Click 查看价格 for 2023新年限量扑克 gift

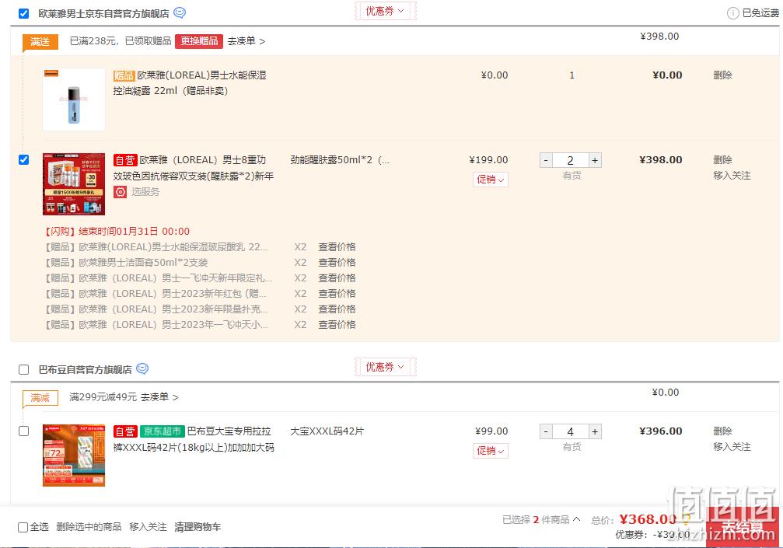coord(337,309)
